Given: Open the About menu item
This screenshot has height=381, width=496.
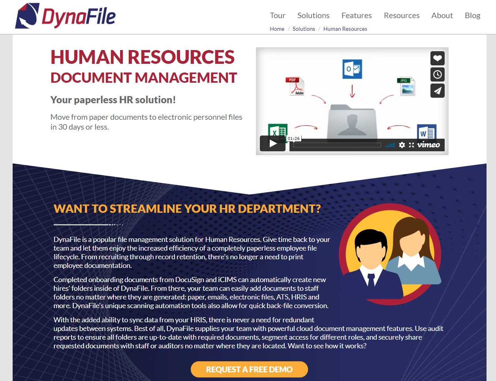Looking at the screenshot, I should (x=442, y=15).
